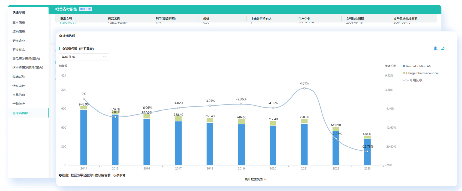Click the -22.78% growth rate point
The width and height of the screenshot is (462, 191).
coord(367,151)
